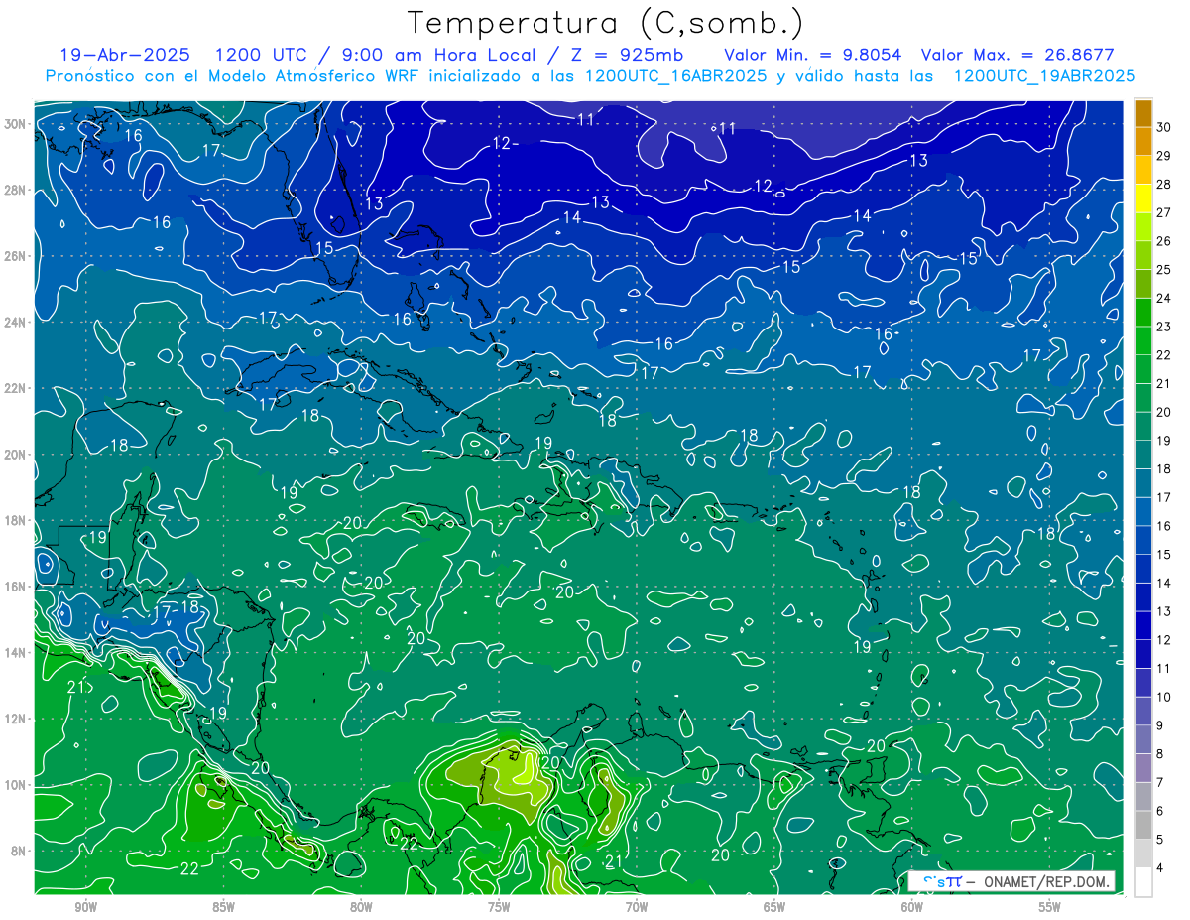1190x920 pixels.
Task: Click the 30N latitude axis label
Action: (16, 124)
